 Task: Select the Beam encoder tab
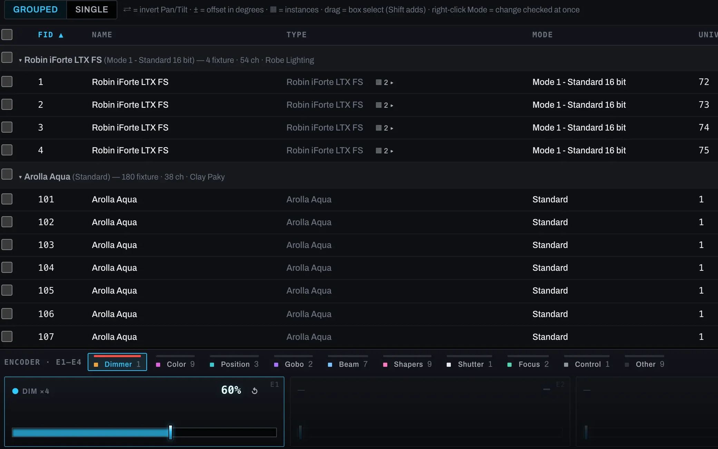click(x=348, y=363)
